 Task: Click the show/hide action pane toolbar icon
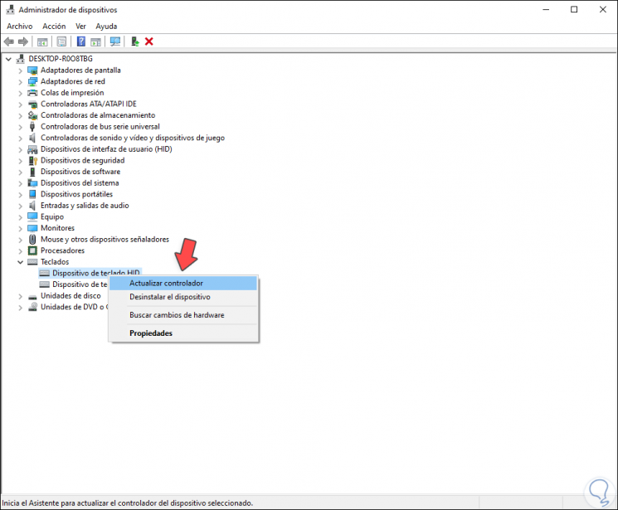coord(95,41)
